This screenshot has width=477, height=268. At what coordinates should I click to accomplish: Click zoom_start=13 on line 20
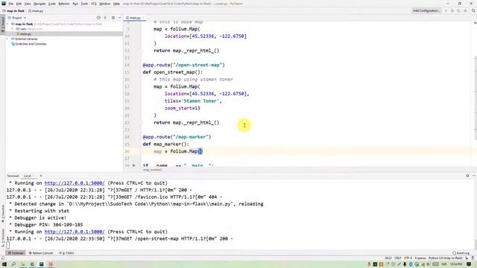(x=183, y=108)
